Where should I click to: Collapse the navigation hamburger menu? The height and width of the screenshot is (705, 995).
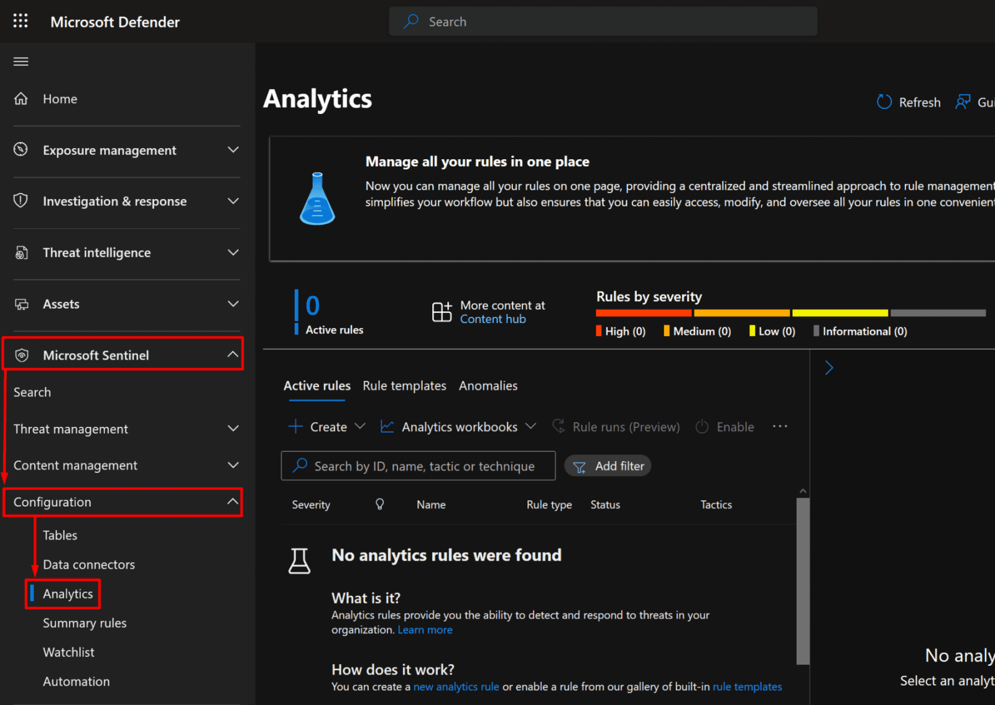coord(21,62)
